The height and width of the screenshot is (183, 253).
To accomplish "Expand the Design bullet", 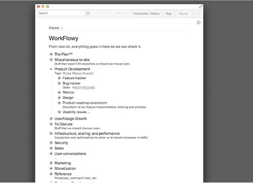I will (x=59, y=98).
